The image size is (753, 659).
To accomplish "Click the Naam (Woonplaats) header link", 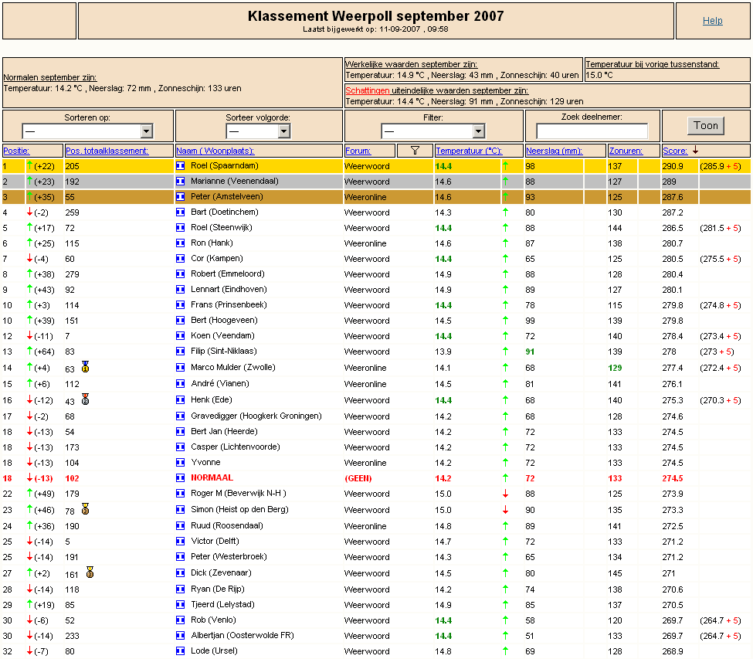I will tap(215, 151).
